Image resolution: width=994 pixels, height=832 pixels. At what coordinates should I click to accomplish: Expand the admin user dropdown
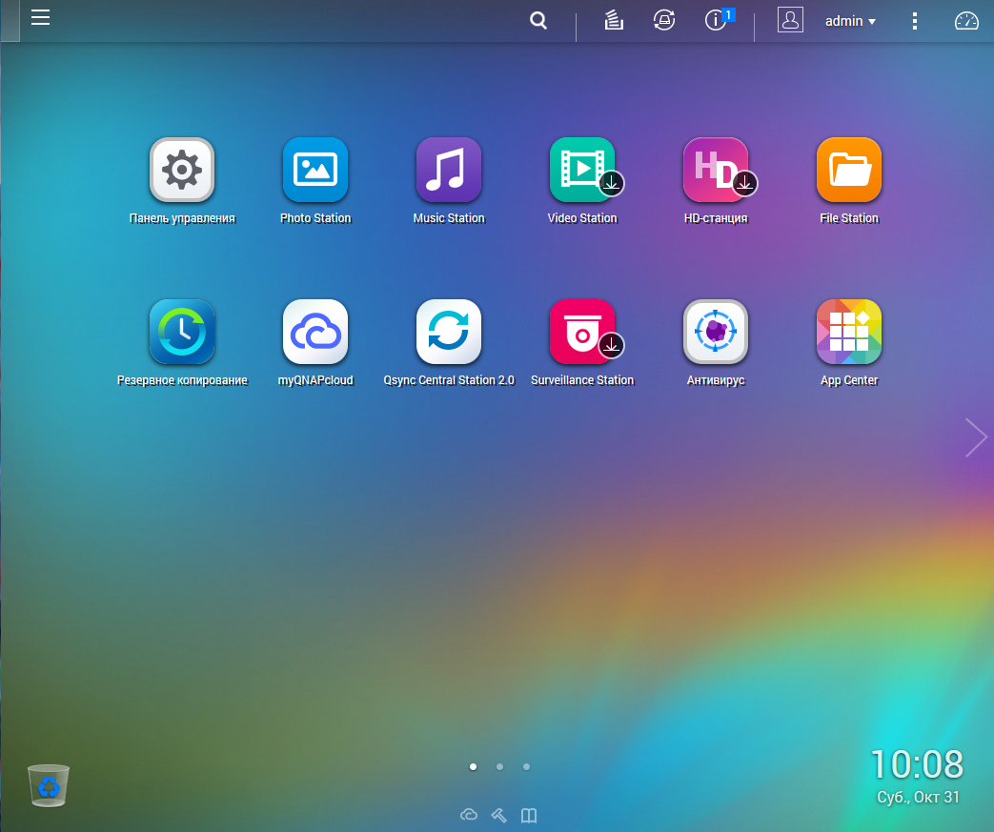pyautogui.click(x=850, y=21)
